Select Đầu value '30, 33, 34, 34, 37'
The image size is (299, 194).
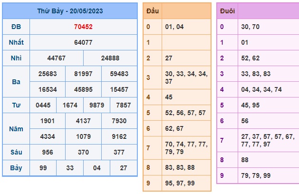(186, 78)
